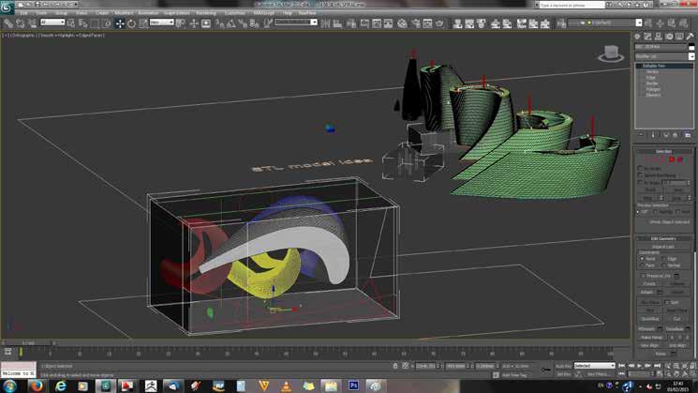Expand the named selection sets dropdown
Viewport: 698px width, 393px height.
point(295,23)
